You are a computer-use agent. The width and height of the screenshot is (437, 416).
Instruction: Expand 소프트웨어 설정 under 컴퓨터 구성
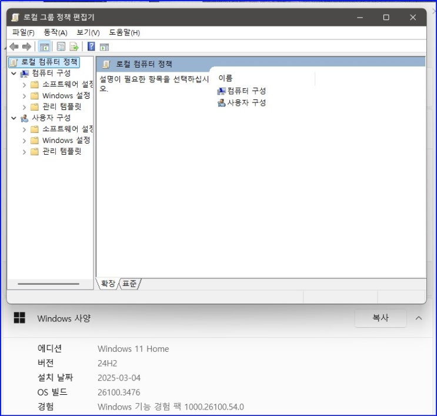pyautogui.click(x=24, y=85)
